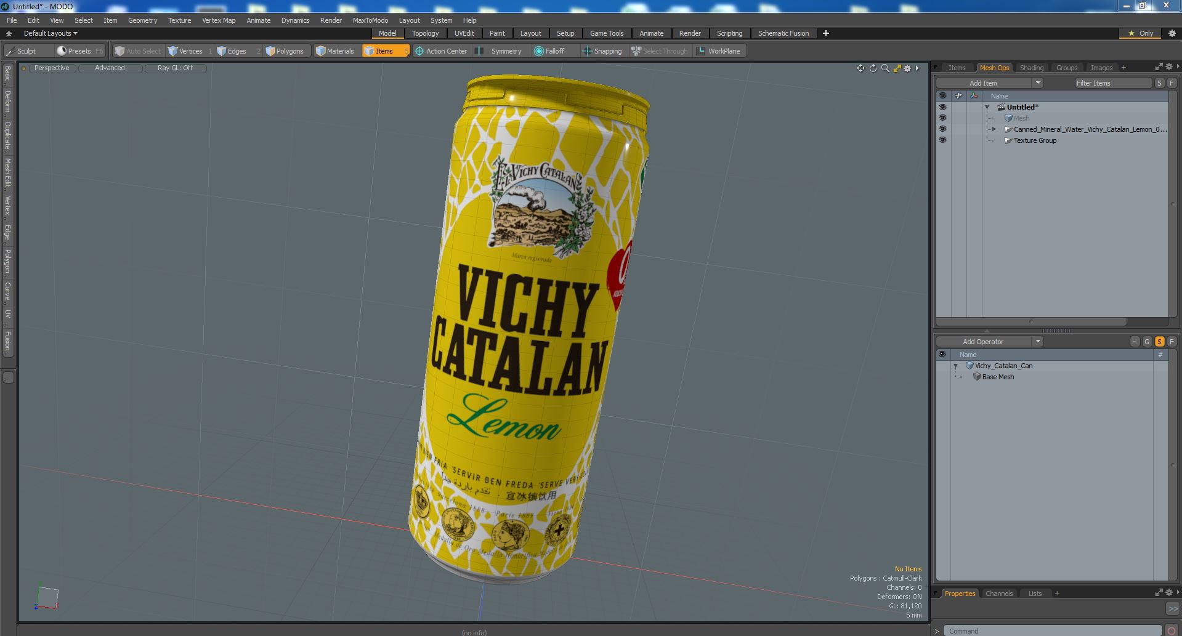Switch to Vertices selection mode
This screenshot has height=636, width=1182.
coord(190,51)
